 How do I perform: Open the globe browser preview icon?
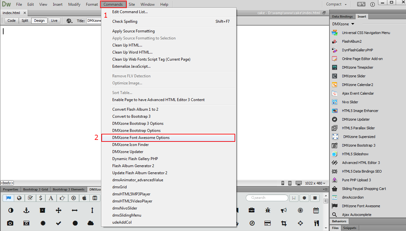(x=69, y=21)
